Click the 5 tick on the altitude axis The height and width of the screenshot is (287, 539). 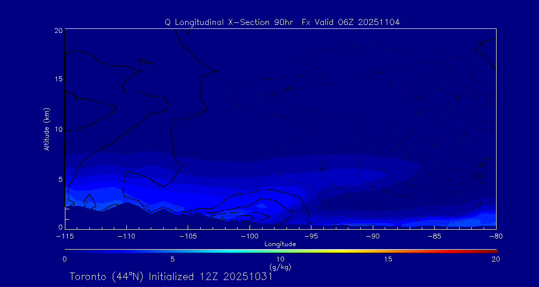tap(60, 179)
